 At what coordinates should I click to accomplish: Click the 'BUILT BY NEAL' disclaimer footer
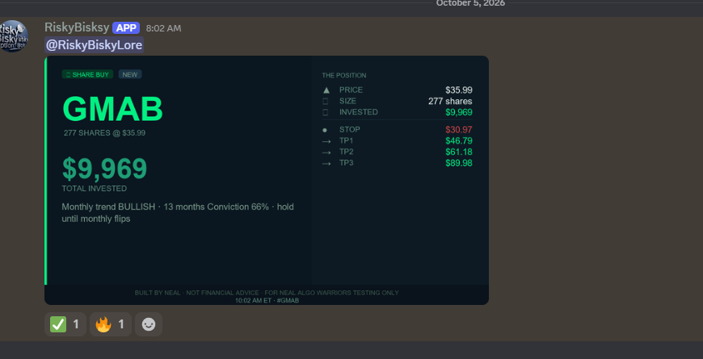(267, 293)
